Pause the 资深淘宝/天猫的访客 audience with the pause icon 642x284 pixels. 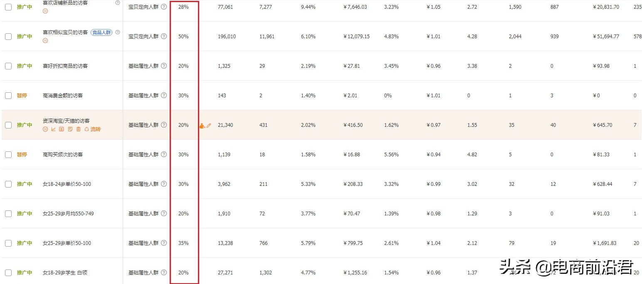(45, 129)
